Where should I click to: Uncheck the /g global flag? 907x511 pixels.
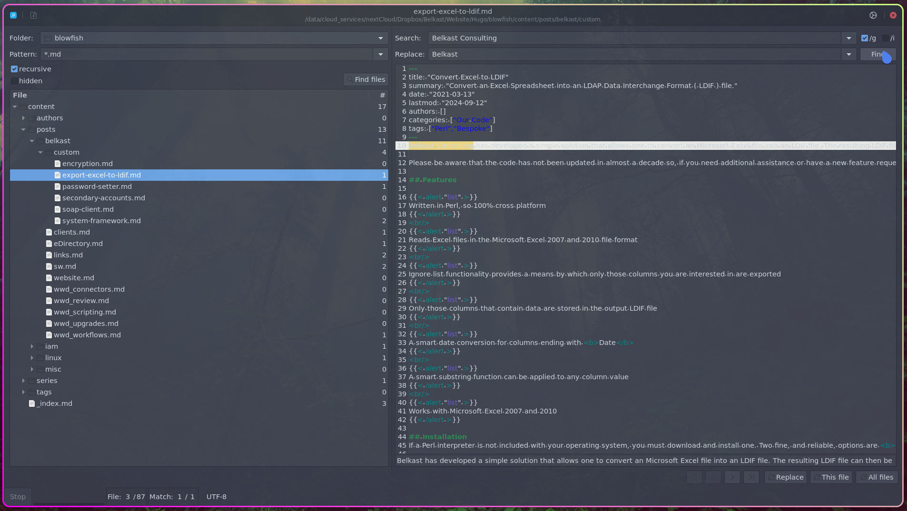[865, 38]
